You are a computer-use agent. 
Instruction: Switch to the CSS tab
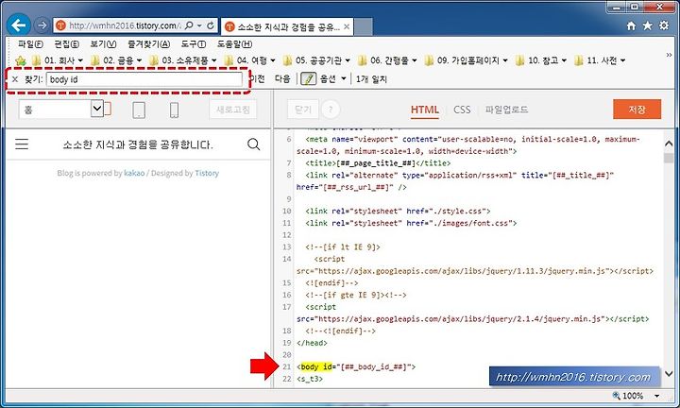click(462, 110)
